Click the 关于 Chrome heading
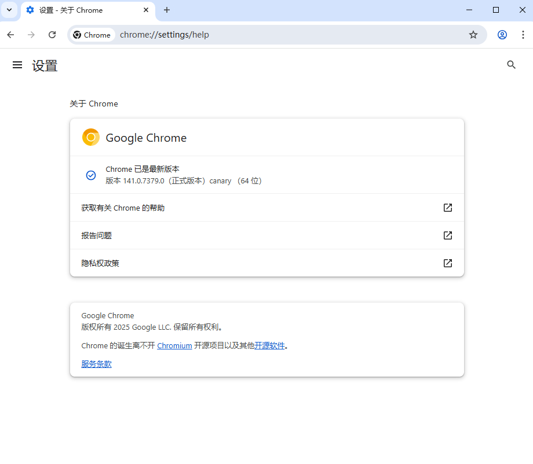This screenshot has width=533, height=464. (94, 104)
